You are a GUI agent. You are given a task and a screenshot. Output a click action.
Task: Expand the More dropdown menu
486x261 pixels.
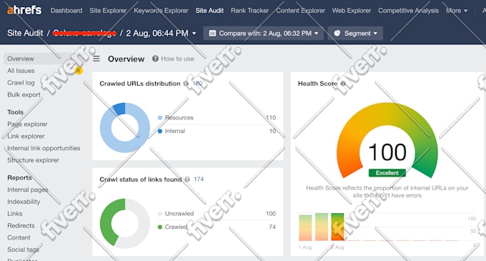[x=457, y=11]
